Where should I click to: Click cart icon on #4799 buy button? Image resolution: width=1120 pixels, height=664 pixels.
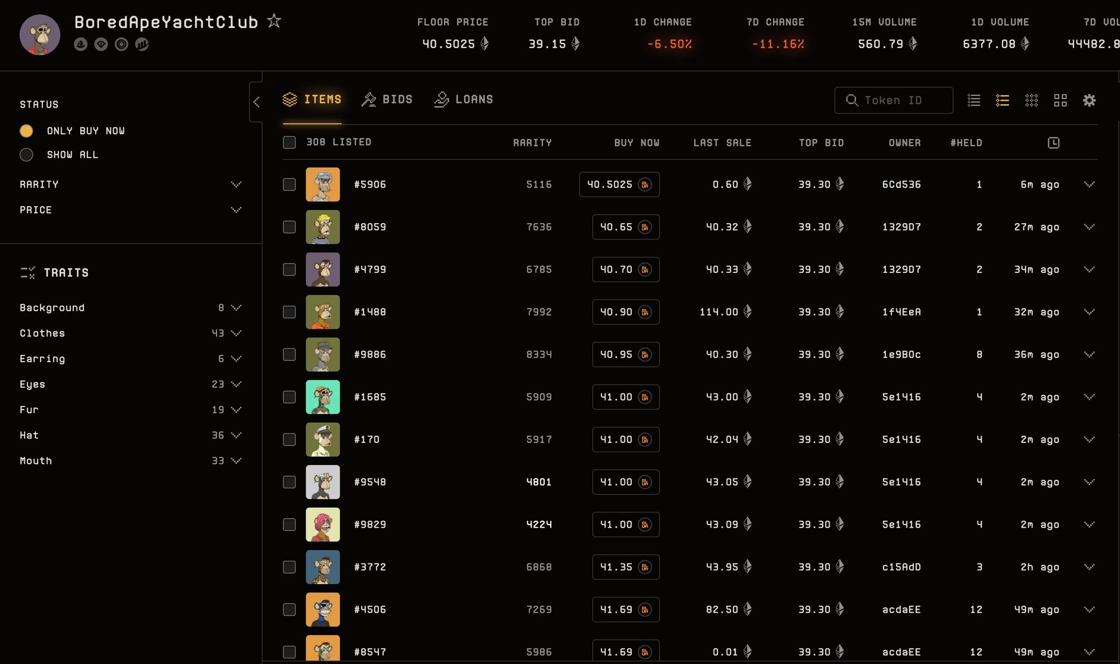tap(645, 270)
